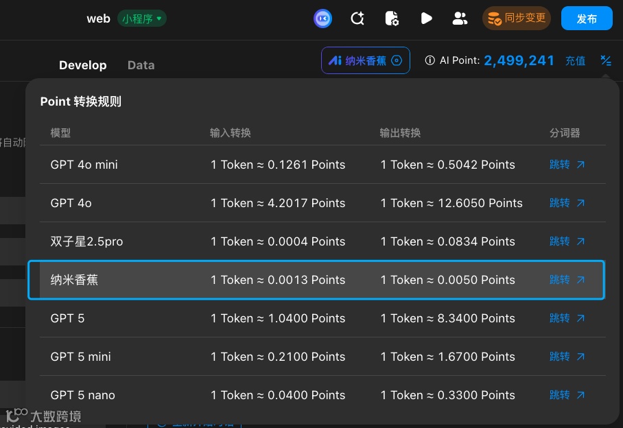Click the blue AI assistant round icon
Image resolution: width=623 pixels, height=428 pixels.
point(322,19)
